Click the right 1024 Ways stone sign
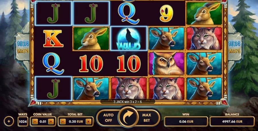This screenshot has height=131, width=258. pos(234,47)
